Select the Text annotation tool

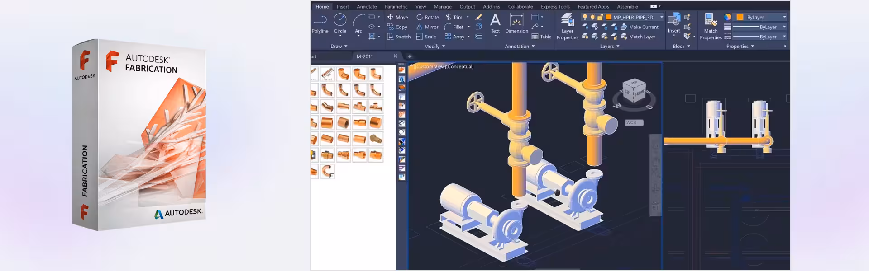pyautogui.click(x=496, y=23)
